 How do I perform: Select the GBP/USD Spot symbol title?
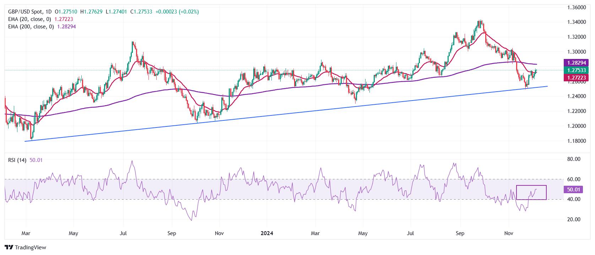[x=26, y=12]
